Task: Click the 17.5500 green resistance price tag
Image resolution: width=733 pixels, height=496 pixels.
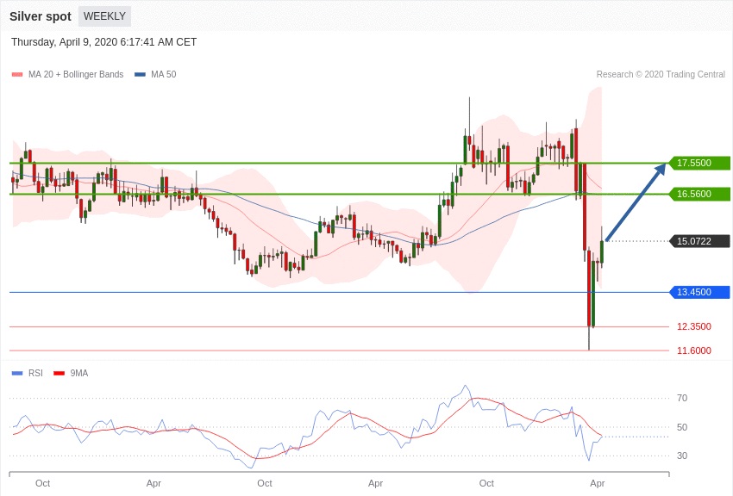Action: click(699, 163)
